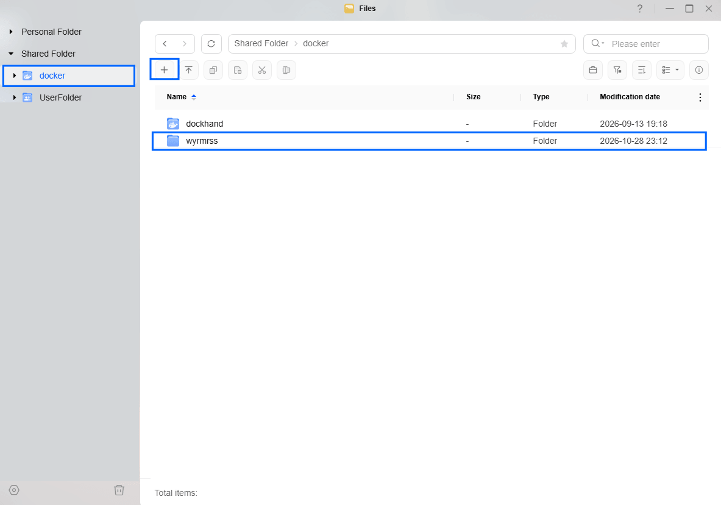Collapse the Shared Folder tree node
The image size is (721, 505).
[11, 54]
